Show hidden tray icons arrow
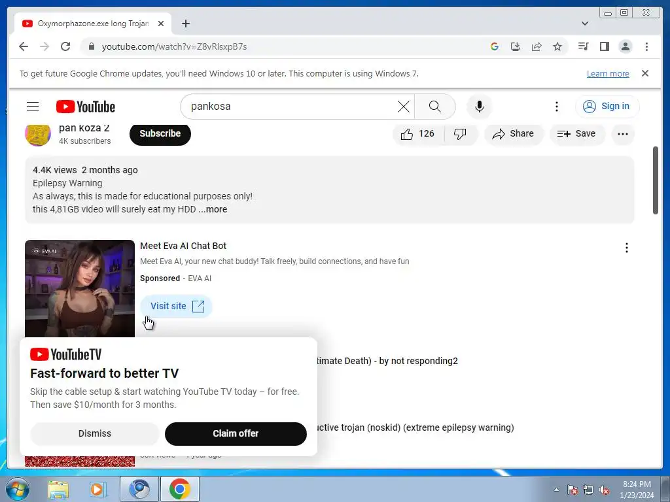The width and height of the screenshot is (670, 502). (x=556, y=490)
